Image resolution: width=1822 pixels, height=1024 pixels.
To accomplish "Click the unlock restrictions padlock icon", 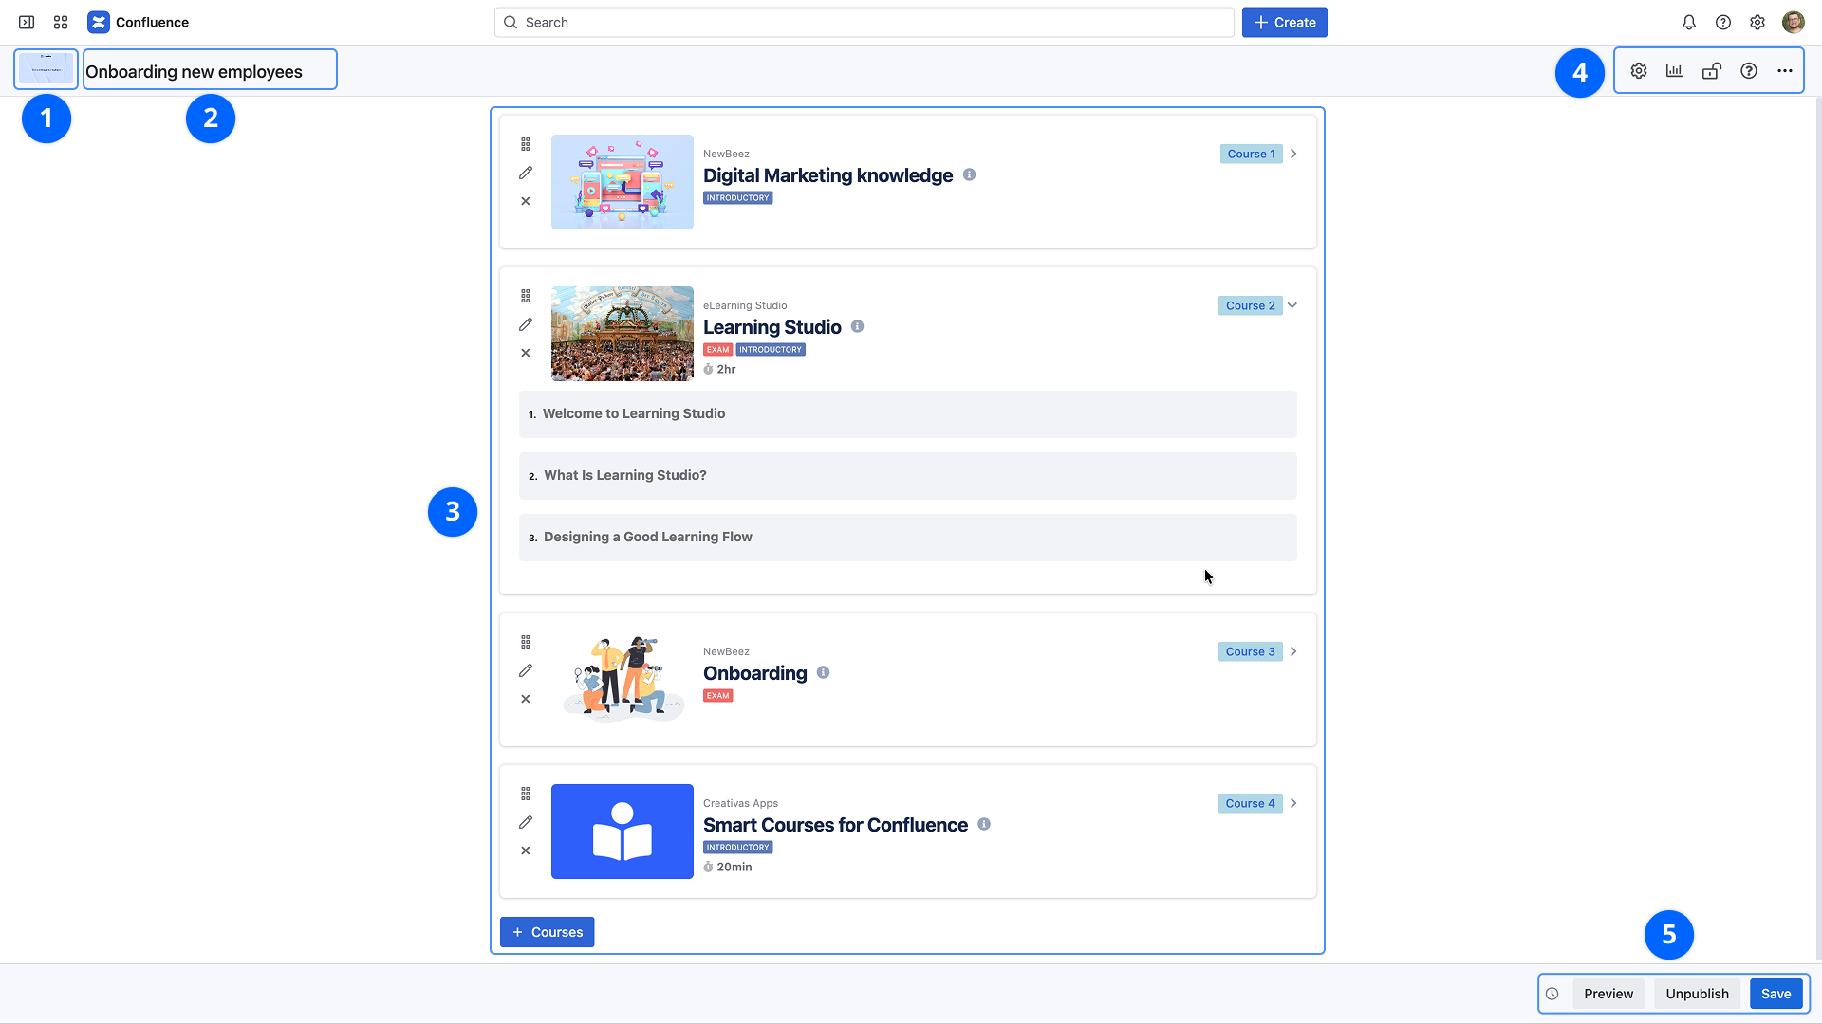I will click(x=1712, y=71).
